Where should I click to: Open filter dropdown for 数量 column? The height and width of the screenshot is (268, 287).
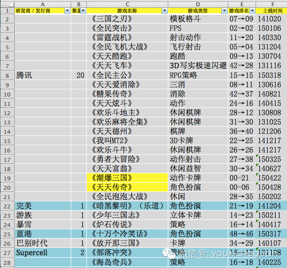83,11
